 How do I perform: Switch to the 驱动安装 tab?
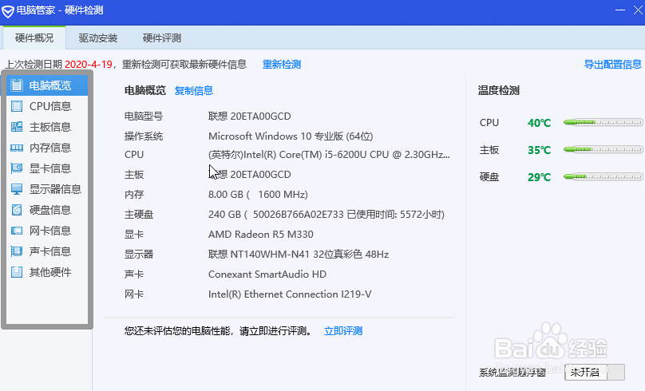pyautogui.click(x=98, y=38)
